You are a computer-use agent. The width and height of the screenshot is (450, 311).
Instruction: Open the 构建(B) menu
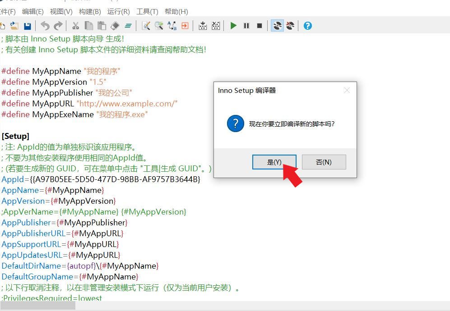[x=90, y=12]
